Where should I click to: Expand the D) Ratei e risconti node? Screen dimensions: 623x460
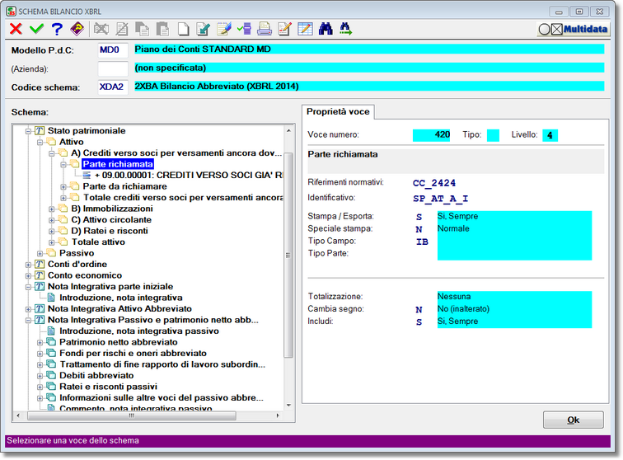click(x=52, y=231)
